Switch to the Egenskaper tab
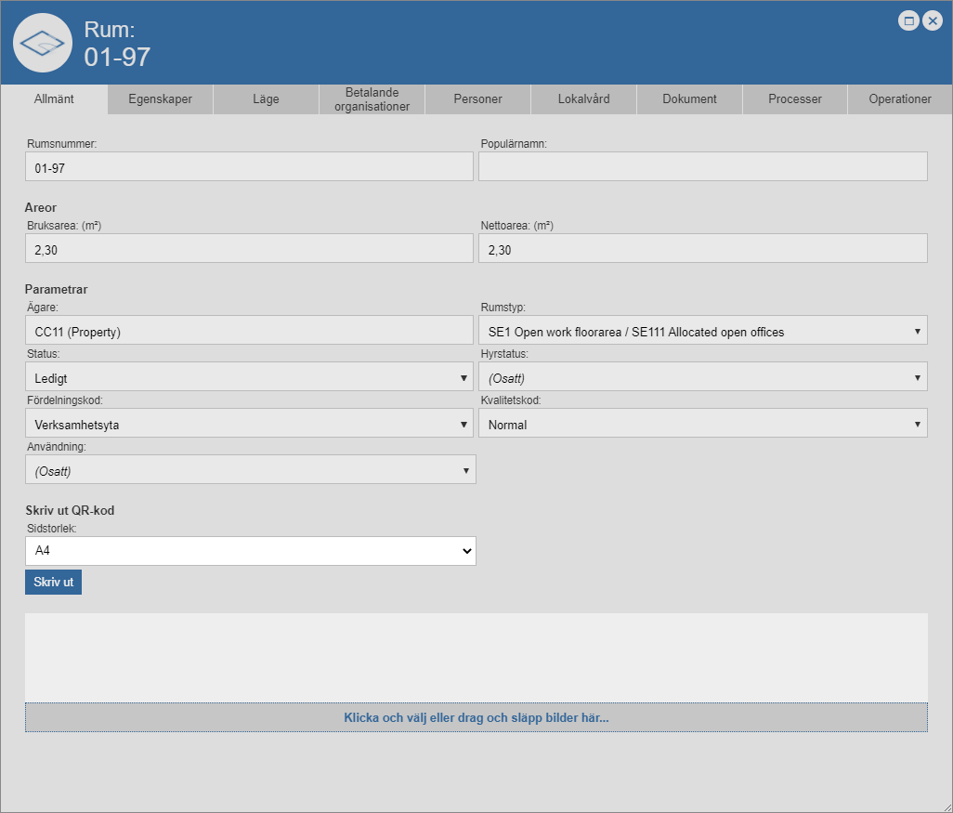953x813 pixels. 160,99
